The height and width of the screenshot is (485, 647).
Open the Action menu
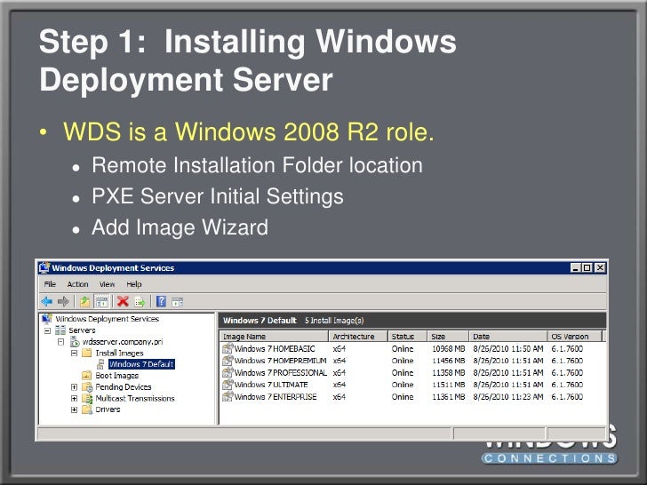[x=77, y=284]
